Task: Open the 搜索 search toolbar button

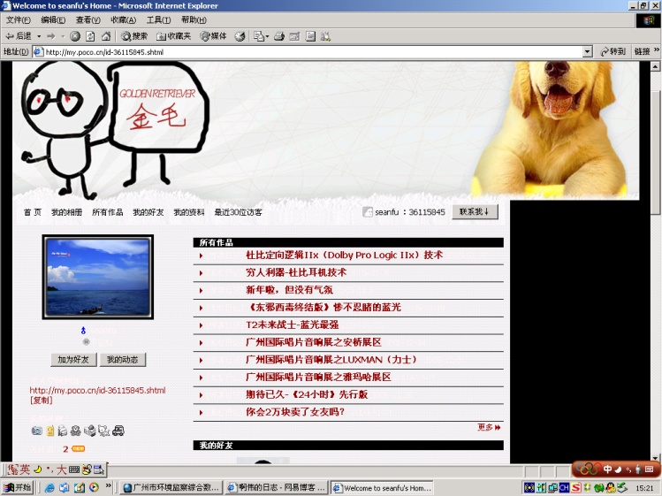Action: 134,36
